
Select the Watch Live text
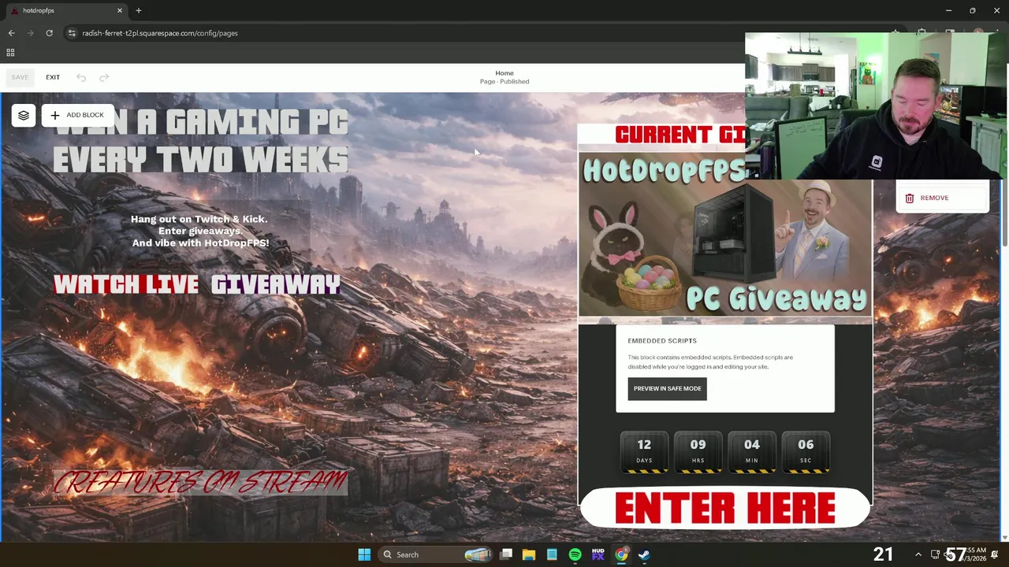click(126, 284)
